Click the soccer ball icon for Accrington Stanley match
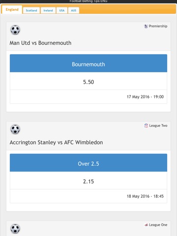The image size is (177, 236). [x=15, y=129]
